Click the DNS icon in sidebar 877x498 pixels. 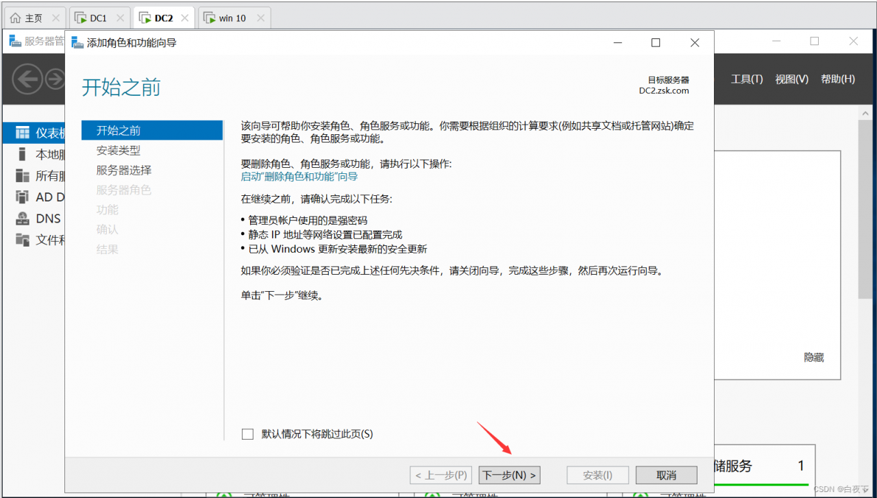[x=23, y=219]
